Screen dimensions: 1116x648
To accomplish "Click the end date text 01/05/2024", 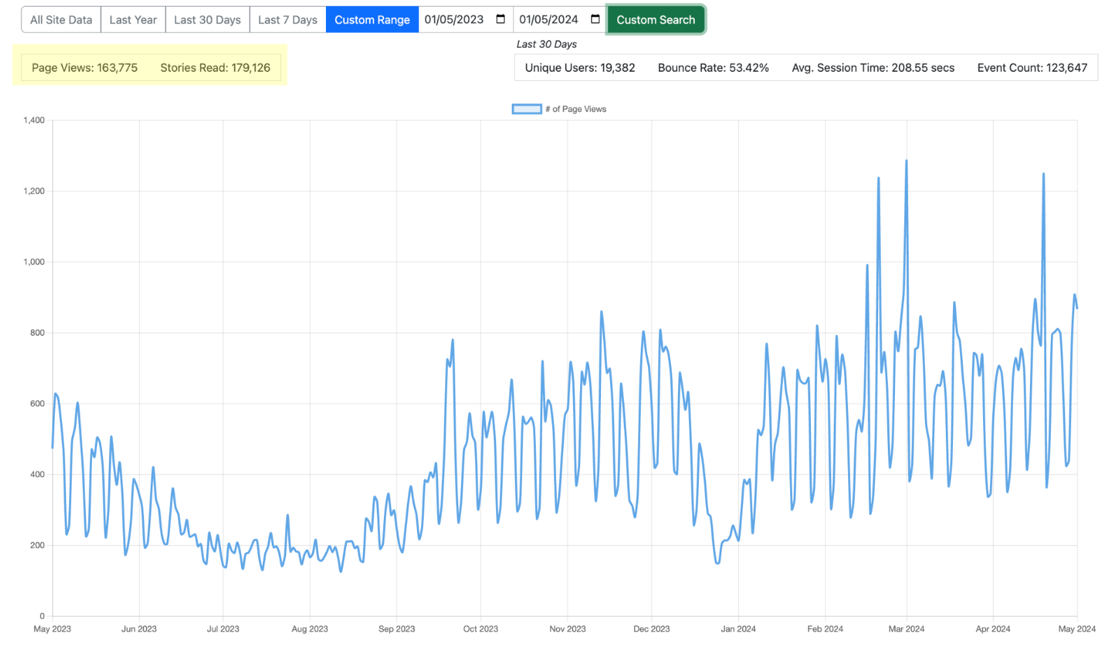I will point(548,20).
